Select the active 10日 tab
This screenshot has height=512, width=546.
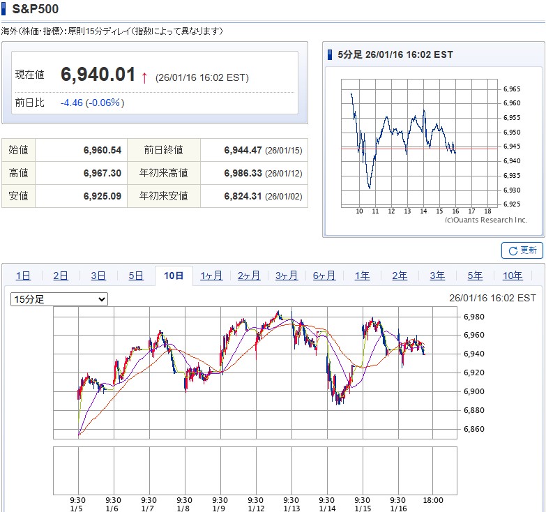click(174, 276)
